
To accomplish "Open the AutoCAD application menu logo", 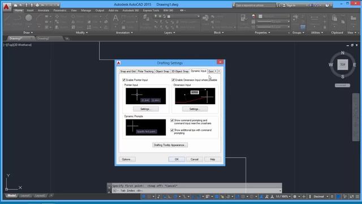I will (x=7, y=7).
